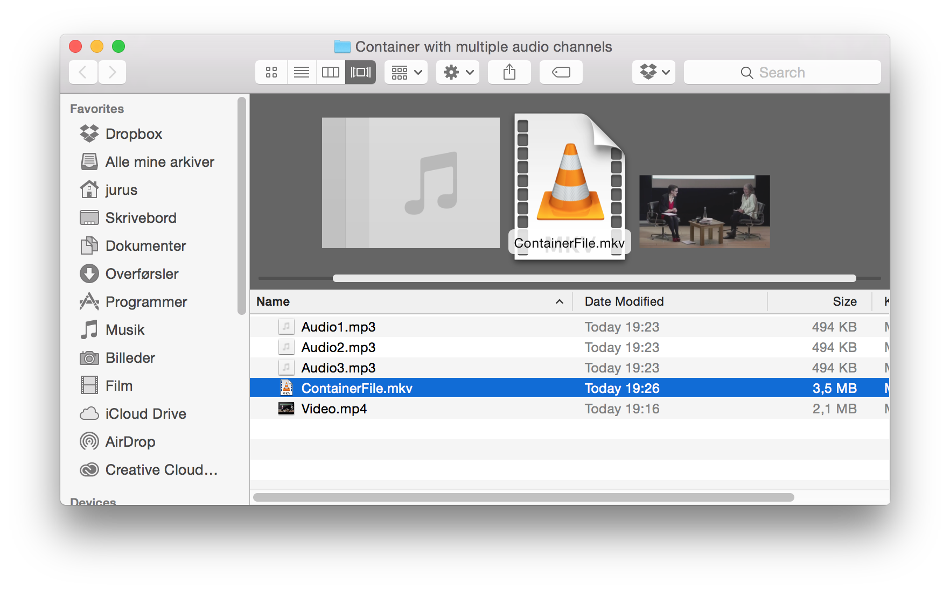Click the audio file Cover Flow thumbnail
Image resolution: width=950 pixels, height=591 pixels.
(411, 183)
